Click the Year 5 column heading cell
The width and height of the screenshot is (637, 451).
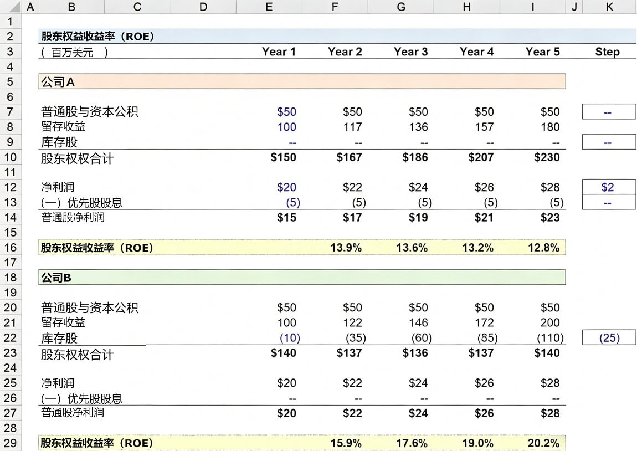click(x=542, y=52)
